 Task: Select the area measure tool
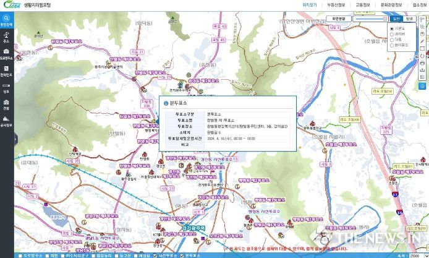[x=422, y=27]
